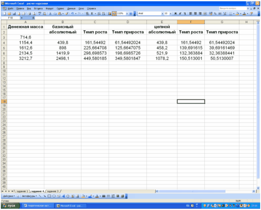Click the horizontal scrollbar thumb

click(192, 191)
